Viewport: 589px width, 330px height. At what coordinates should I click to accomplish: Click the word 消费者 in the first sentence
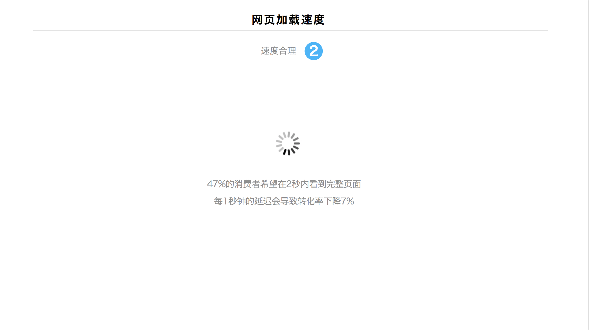247,184
